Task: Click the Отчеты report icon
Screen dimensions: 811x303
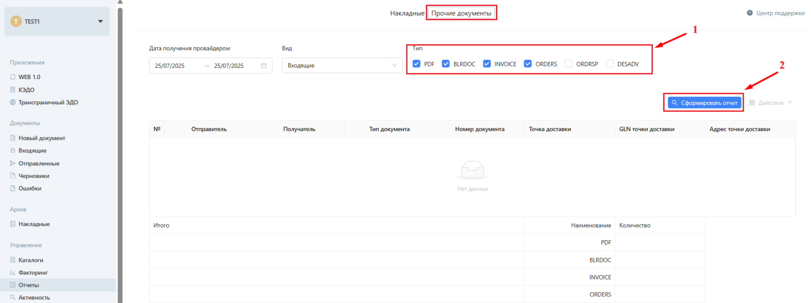Action: pos(13,285)
